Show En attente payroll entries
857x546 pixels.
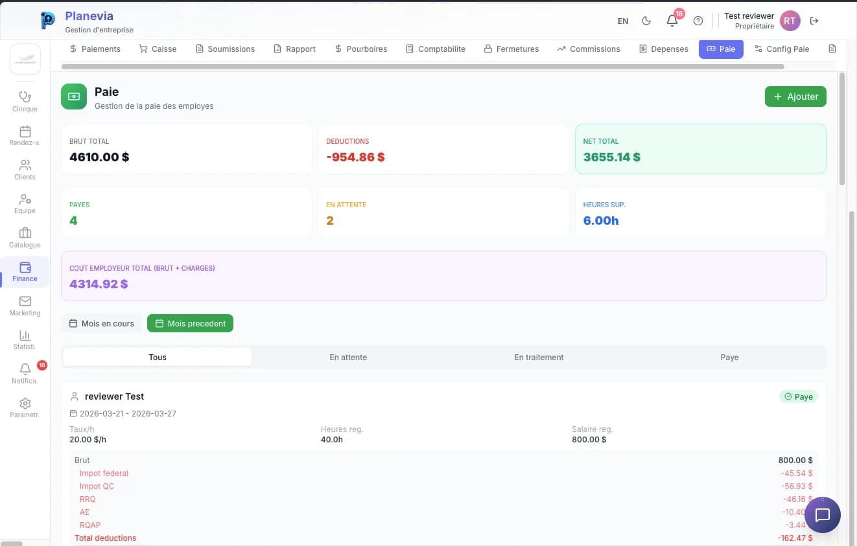[348, 357]
